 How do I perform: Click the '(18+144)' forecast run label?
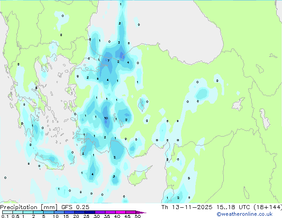pos(268,207)
